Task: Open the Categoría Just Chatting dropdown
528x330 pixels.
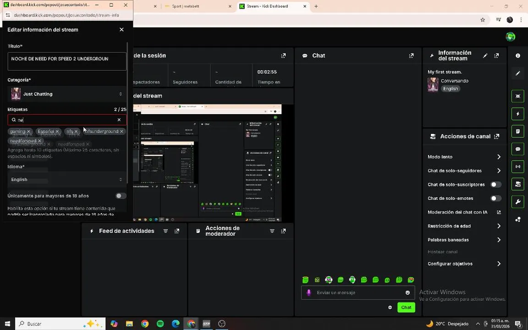Action: click(66, 94)
